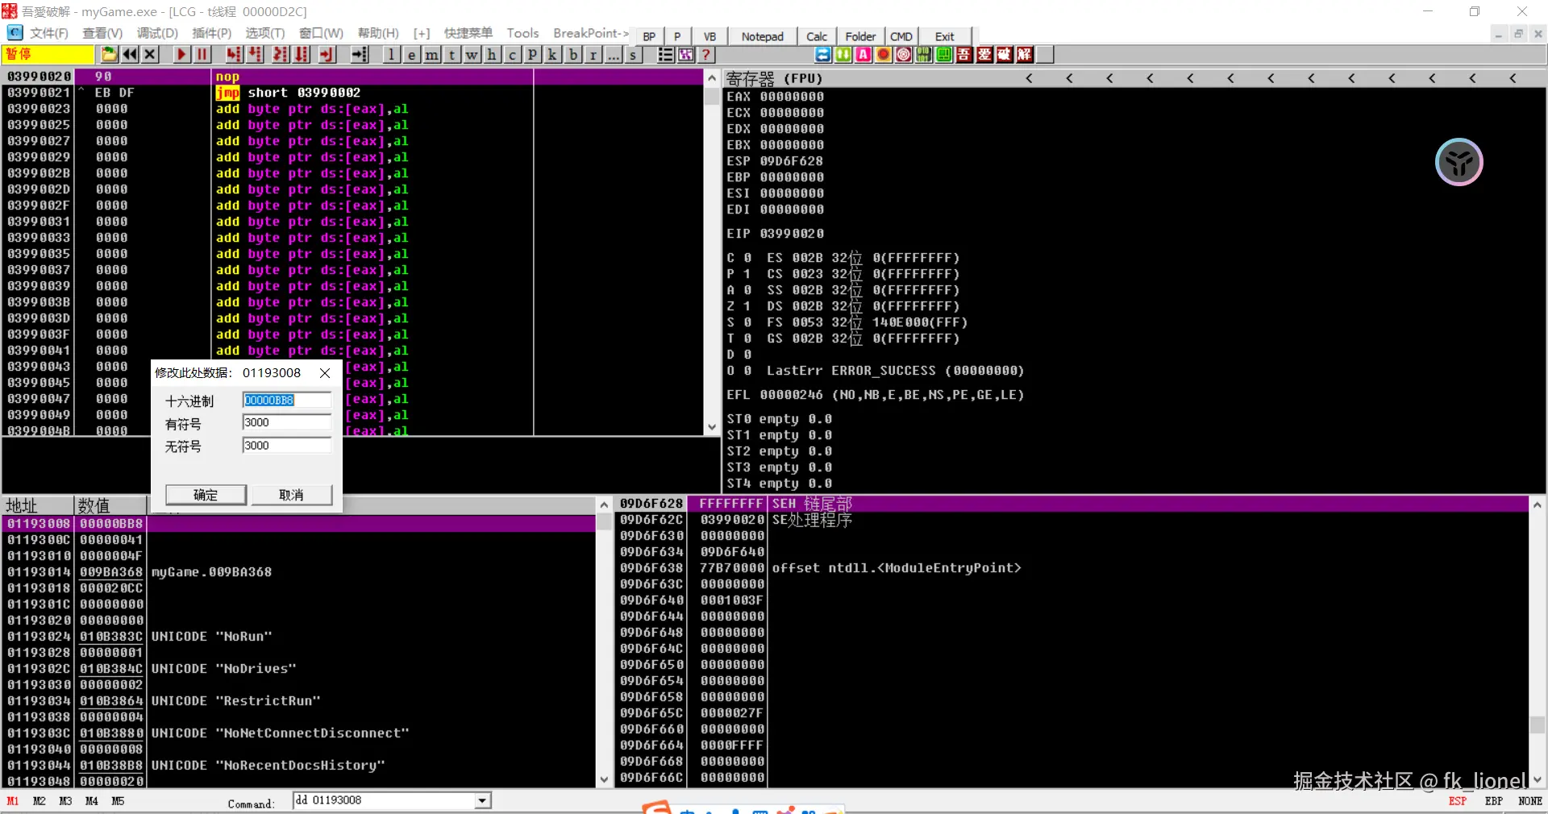1548x814 pixels.
Task: Click the 有符号 signed value field
Action: (286, 422)
